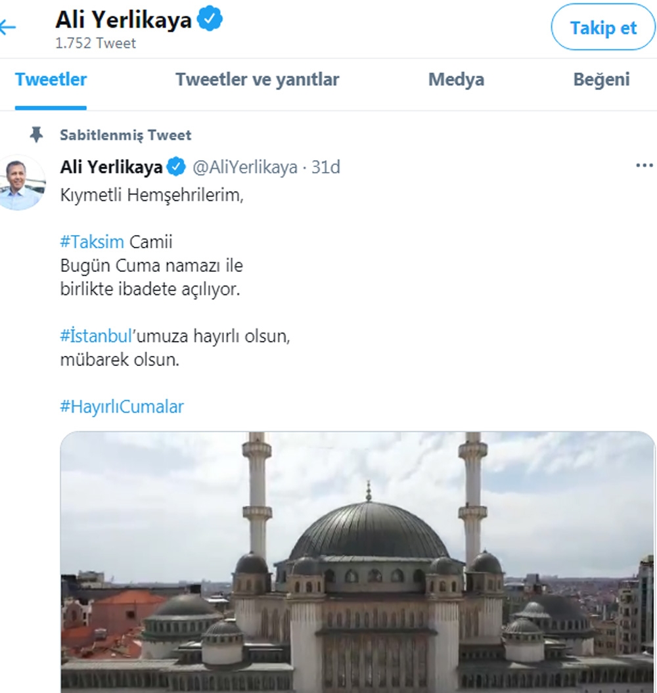Click the Tweetler tab label

point(50,79)
